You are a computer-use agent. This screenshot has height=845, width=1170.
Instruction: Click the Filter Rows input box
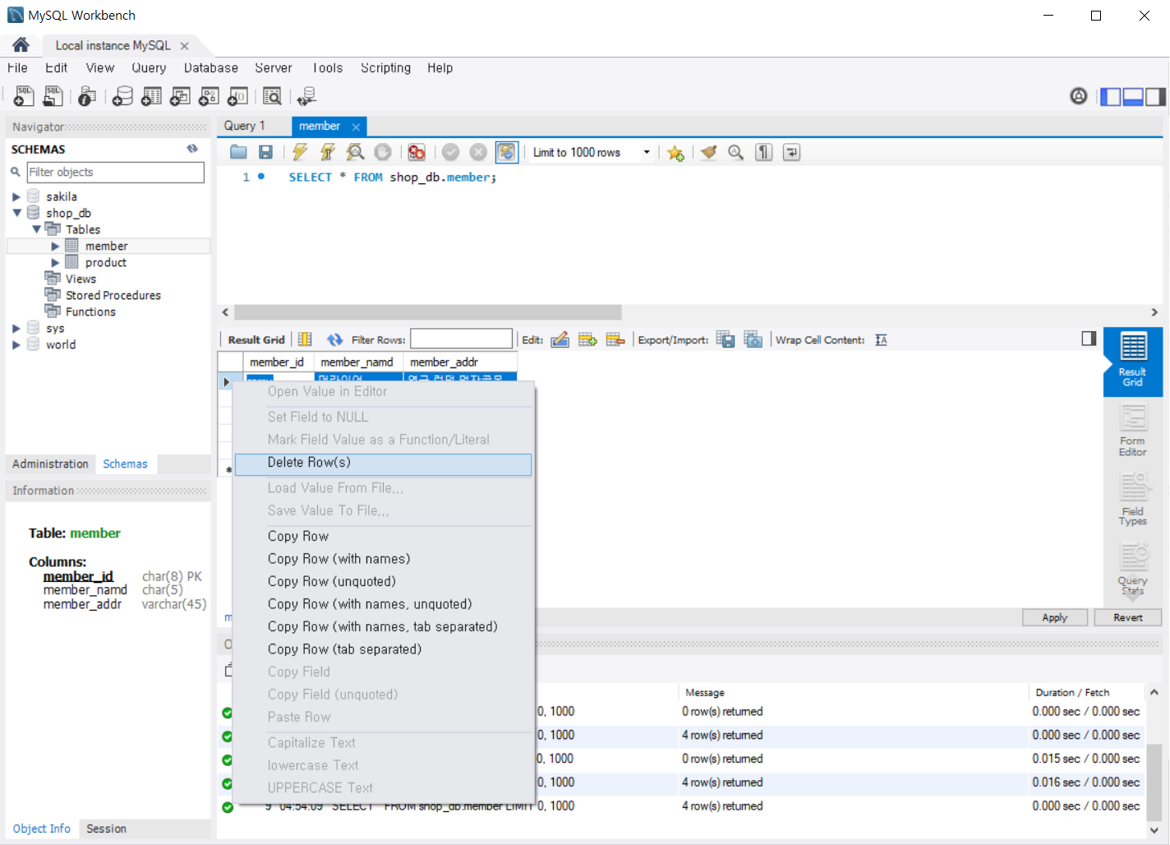tap(461, 339)
